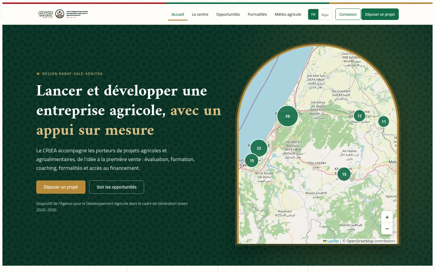Image resolution: width=435 pixels, height=272 pixels.
Task: Expand the map cluster marked 12
Action: pos(359,116)
